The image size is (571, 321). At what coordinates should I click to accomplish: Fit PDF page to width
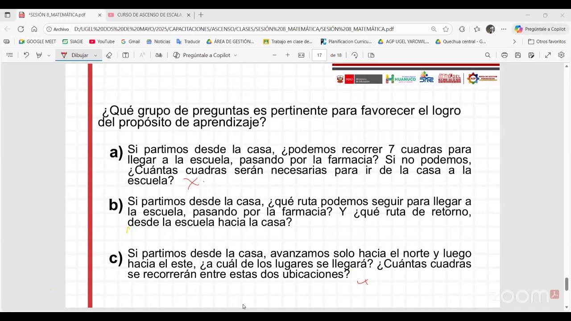pos(301,55)
